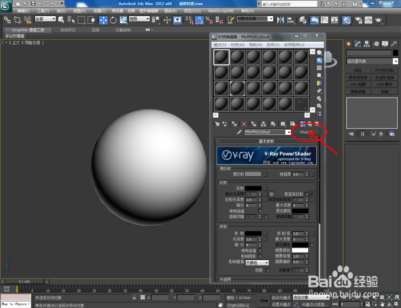Open the quick access toolbar customize arrow

[62, 4]
